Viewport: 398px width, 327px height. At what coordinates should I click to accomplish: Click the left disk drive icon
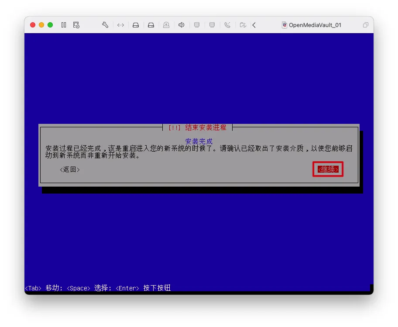[x=136, y=25]
